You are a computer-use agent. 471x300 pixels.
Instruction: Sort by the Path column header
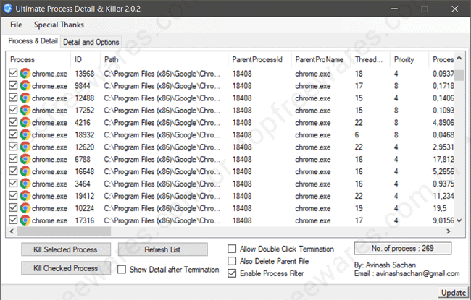[164, 60]
